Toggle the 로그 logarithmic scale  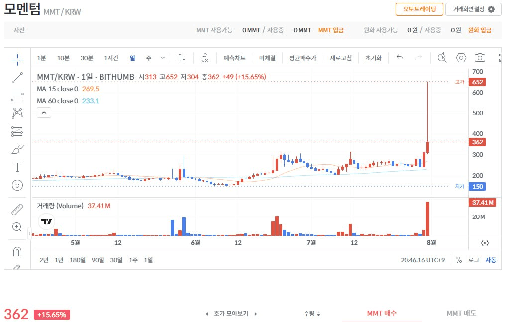tap(473, 260)
